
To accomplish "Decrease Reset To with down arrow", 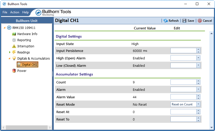I will [x=198, y=120].
